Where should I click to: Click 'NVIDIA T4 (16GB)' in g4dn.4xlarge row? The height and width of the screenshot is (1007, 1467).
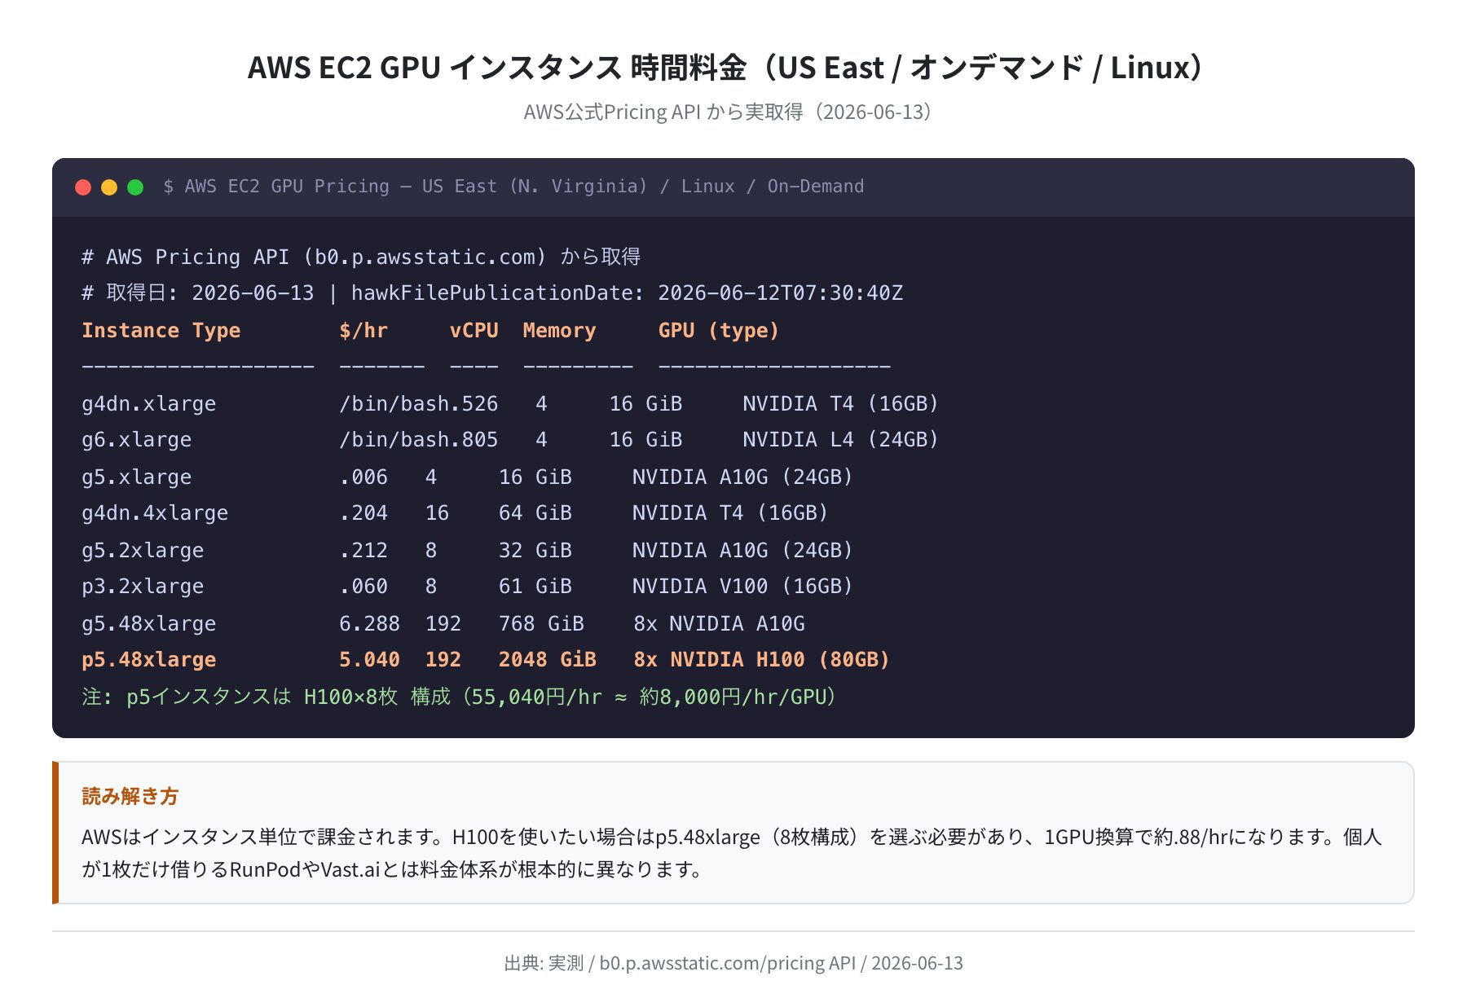[x=730, y=513]
